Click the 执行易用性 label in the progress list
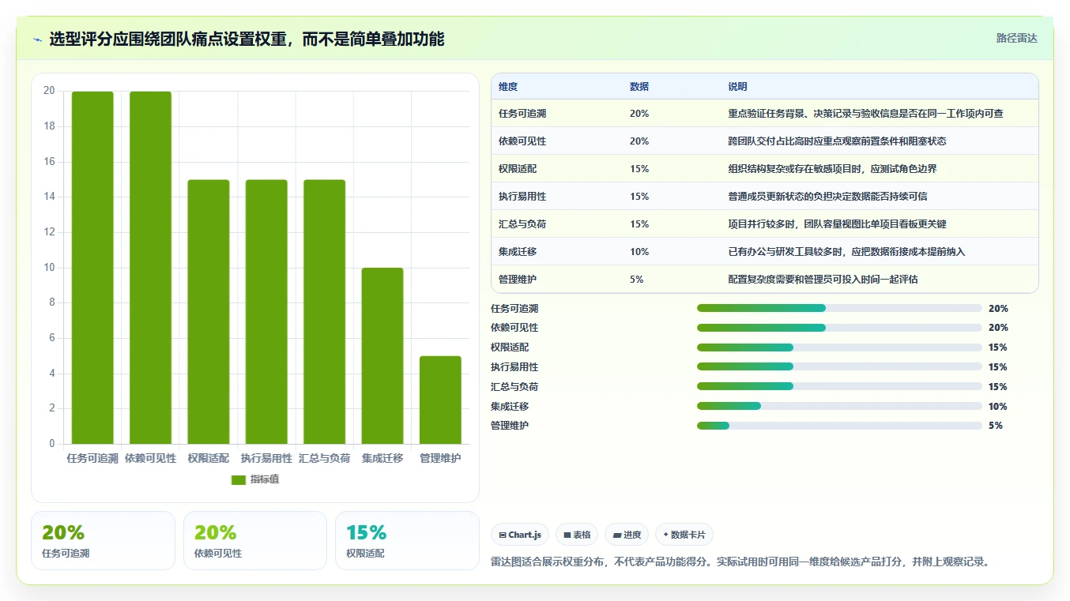The image size is (1070, 601). click(x=514, y=367)
